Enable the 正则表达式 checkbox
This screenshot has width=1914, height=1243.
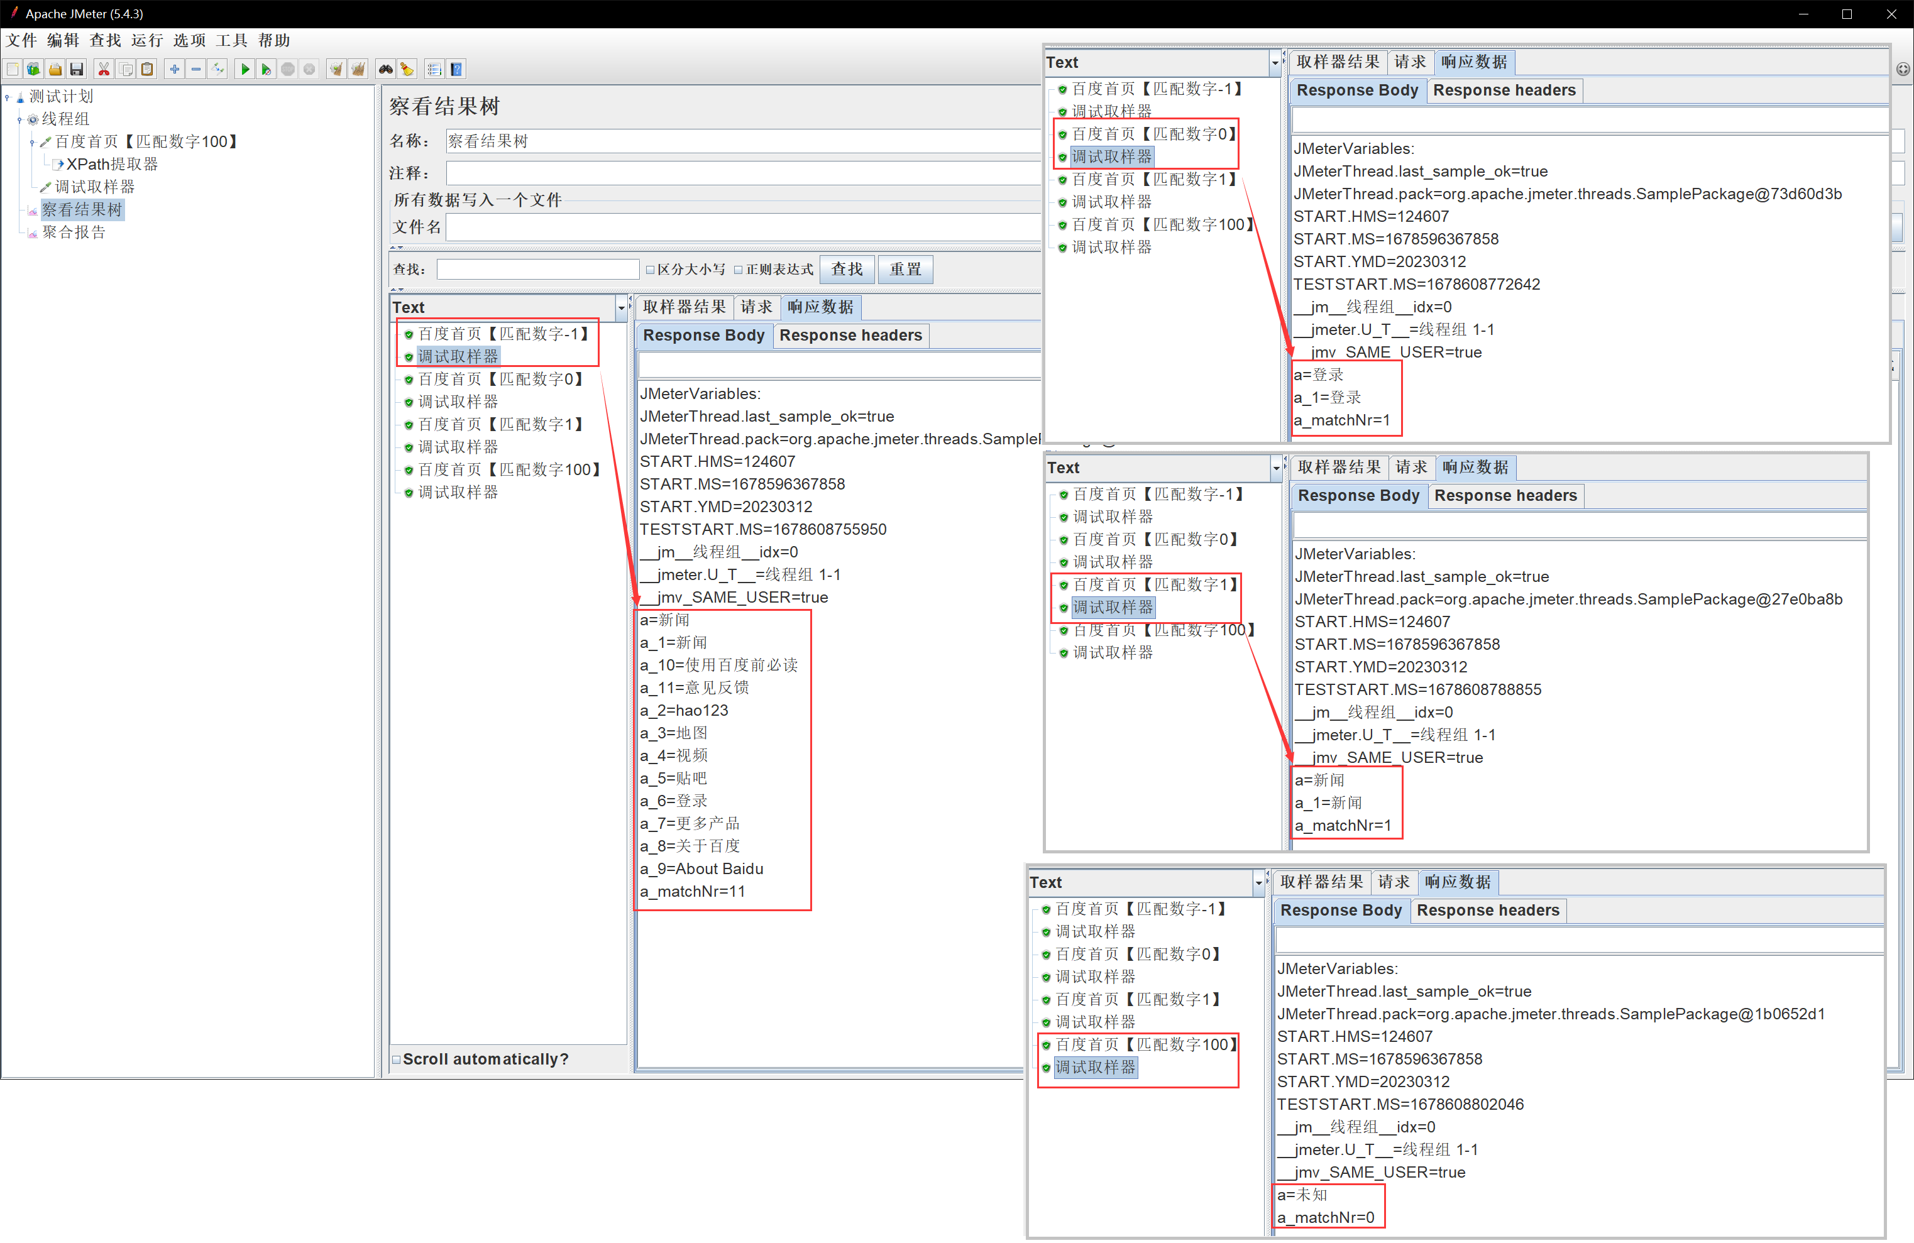[x=738, y=270]
